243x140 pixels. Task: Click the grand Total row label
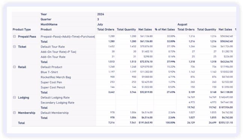(21, 123)
